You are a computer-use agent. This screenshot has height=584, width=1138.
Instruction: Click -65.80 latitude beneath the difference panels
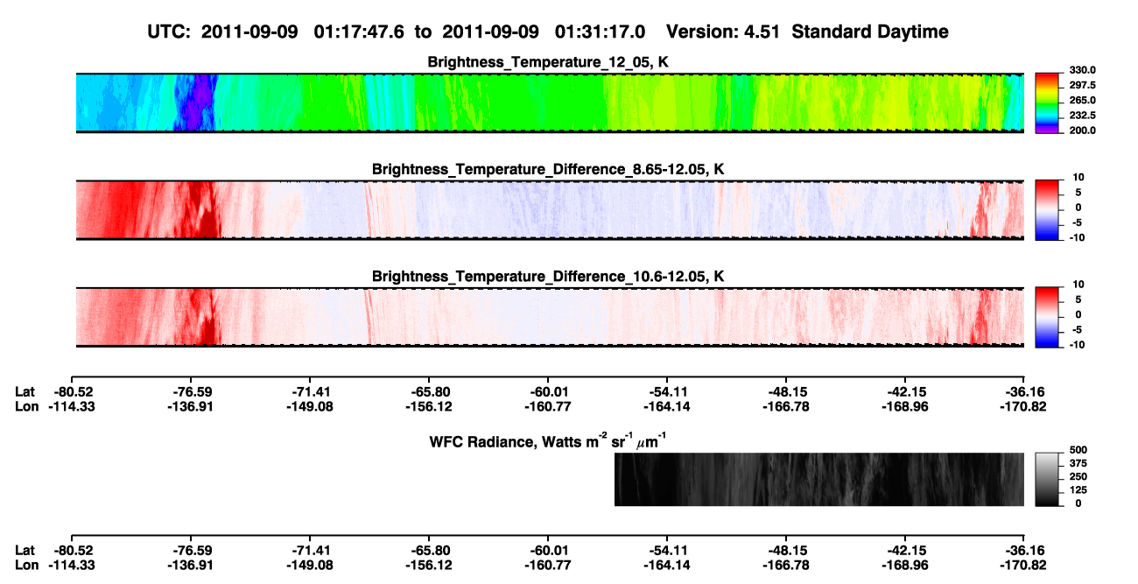click(428, 392)
